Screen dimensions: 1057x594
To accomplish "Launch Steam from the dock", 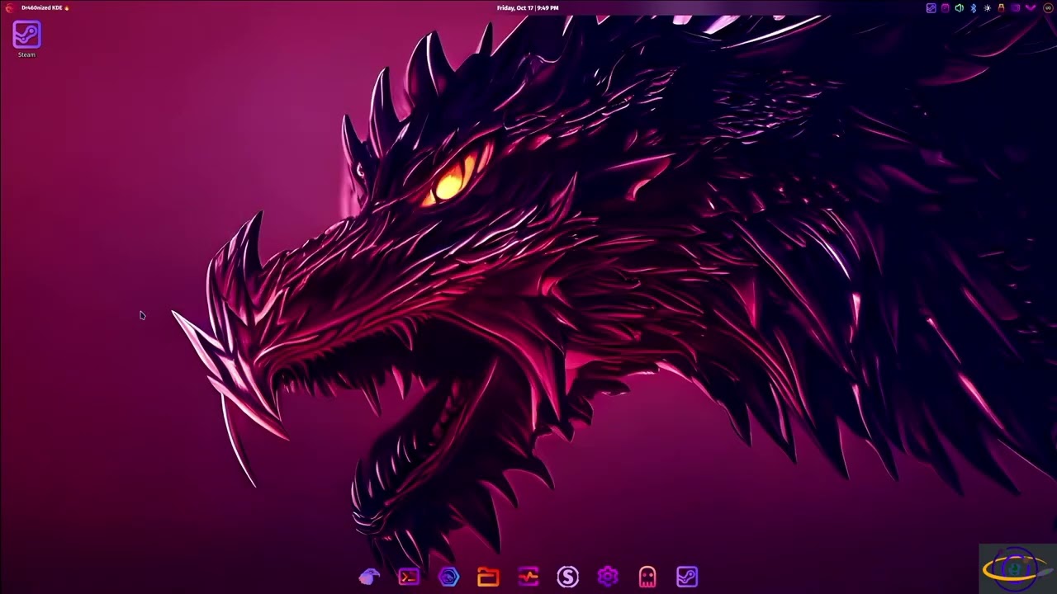I will [x=687, y=577].
